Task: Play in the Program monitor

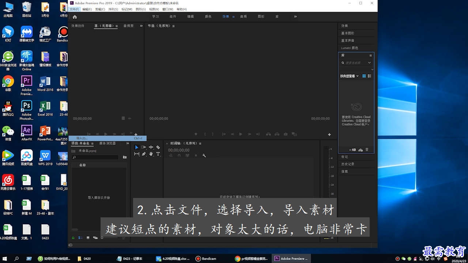Action: tap(241, 134)
